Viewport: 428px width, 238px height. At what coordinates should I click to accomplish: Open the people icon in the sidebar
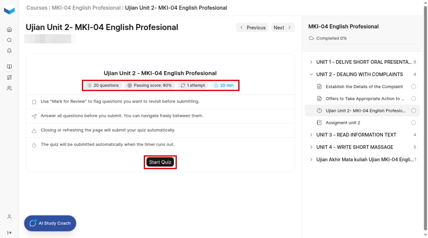[x=9, y=88]
